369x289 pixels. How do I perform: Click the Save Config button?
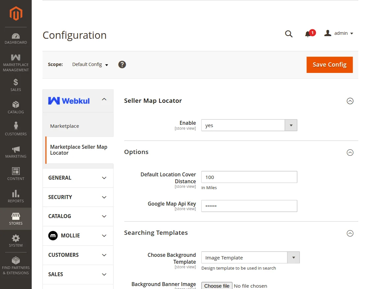[x=329, y=65]
